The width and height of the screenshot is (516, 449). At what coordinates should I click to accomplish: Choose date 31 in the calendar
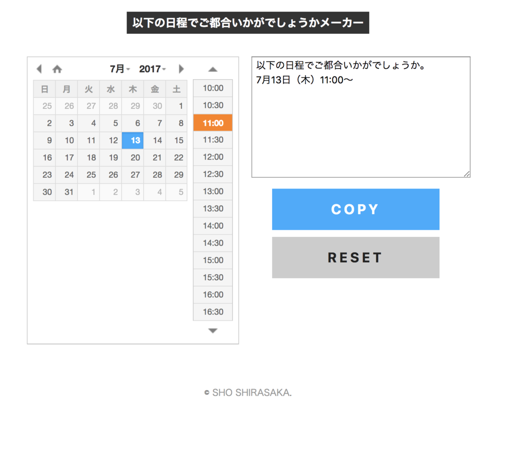pyautogui.click(x=67, y=192)
